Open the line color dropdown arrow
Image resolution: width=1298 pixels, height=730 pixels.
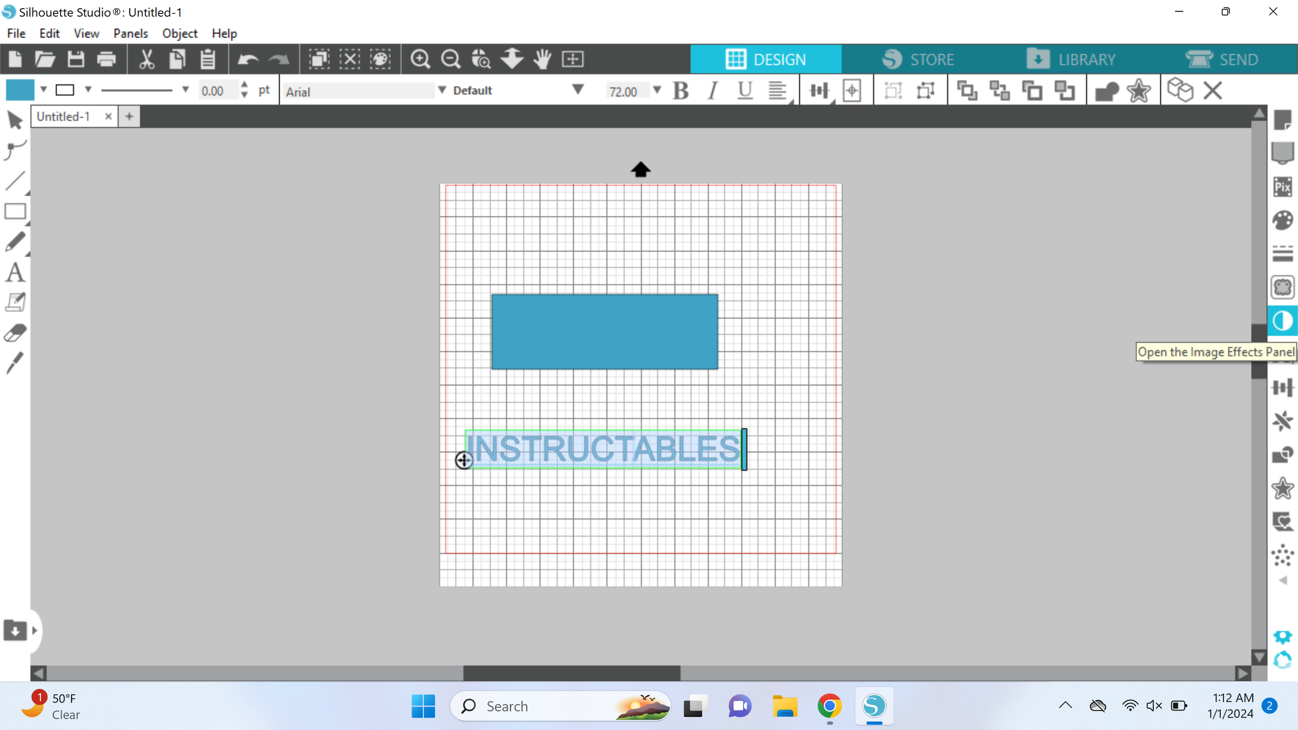click(88, 90)
